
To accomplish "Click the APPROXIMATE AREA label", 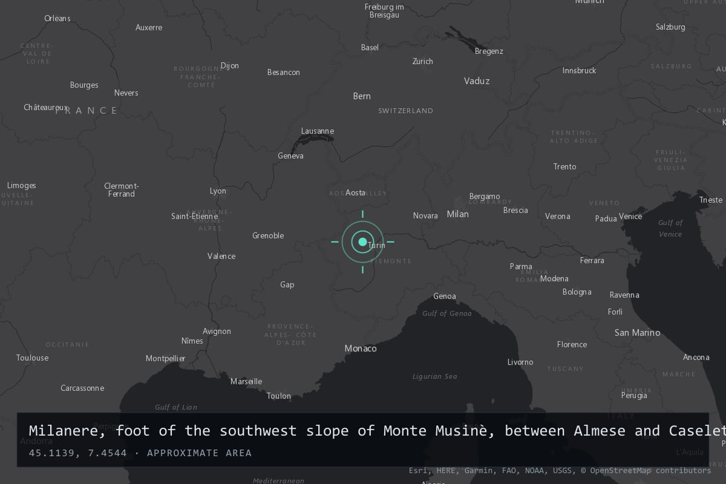I will tap(199, 453).
